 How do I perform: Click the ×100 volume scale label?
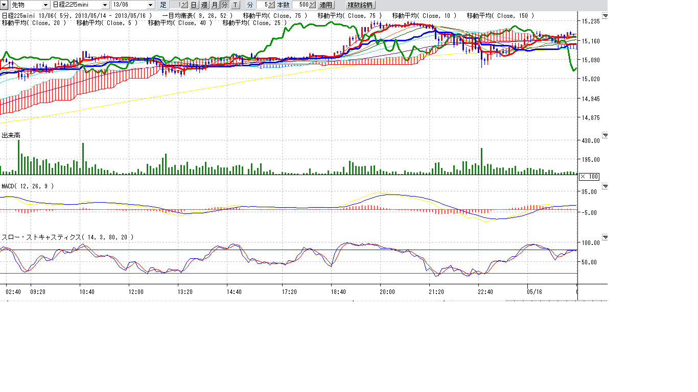tap(589, 177)
